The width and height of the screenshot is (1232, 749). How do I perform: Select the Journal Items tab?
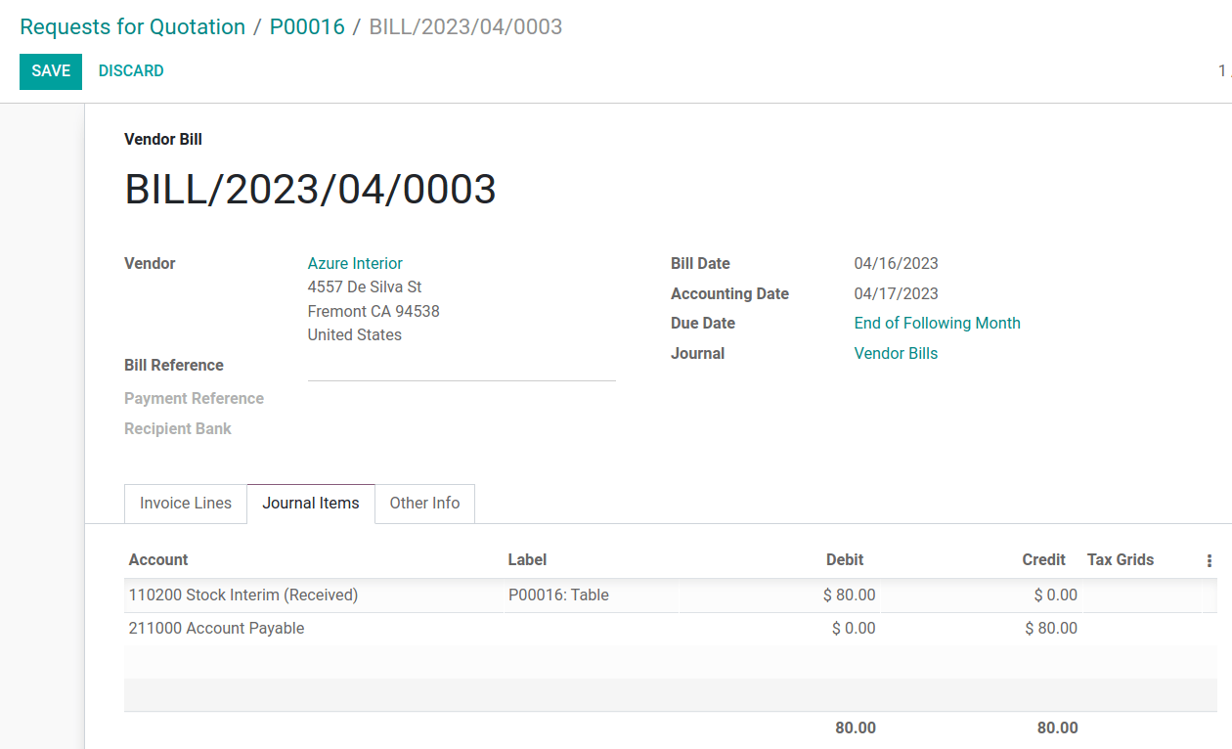(310, 503)
